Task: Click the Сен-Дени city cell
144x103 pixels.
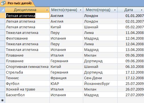Action: point(100,78)
